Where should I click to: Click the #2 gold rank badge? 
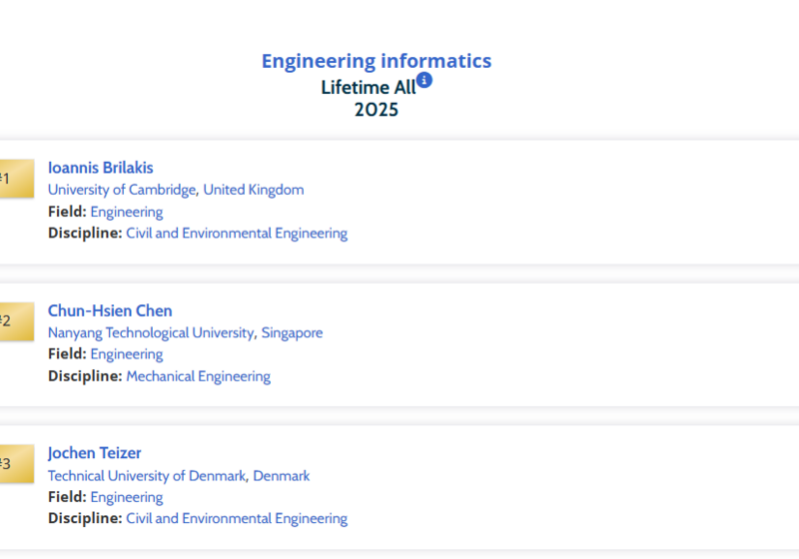click(x=17, y=321)
